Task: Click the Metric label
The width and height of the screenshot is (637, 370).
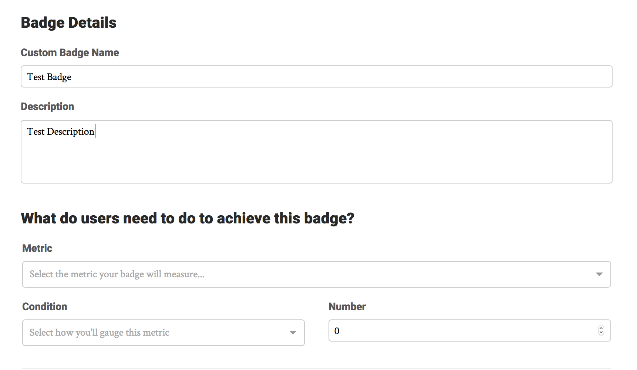Action: tap(37, 248)
